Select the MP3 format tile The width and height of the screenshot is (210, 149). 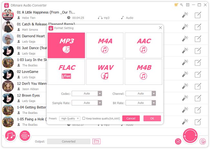coord(66,45)
